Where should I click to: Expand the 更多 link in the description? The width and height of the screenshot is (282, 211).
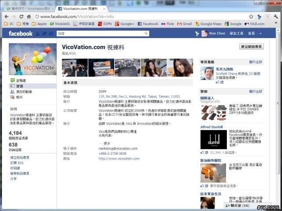point(107,143)
